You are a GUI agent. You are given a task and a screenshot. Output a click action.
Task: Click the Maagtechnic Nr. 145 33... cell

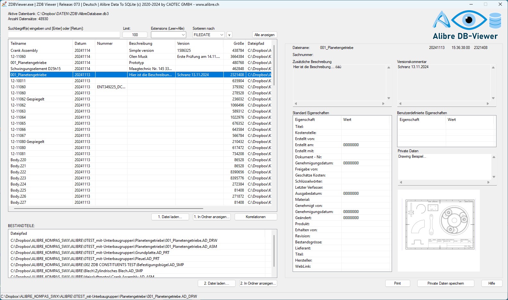tap(151, 69)
